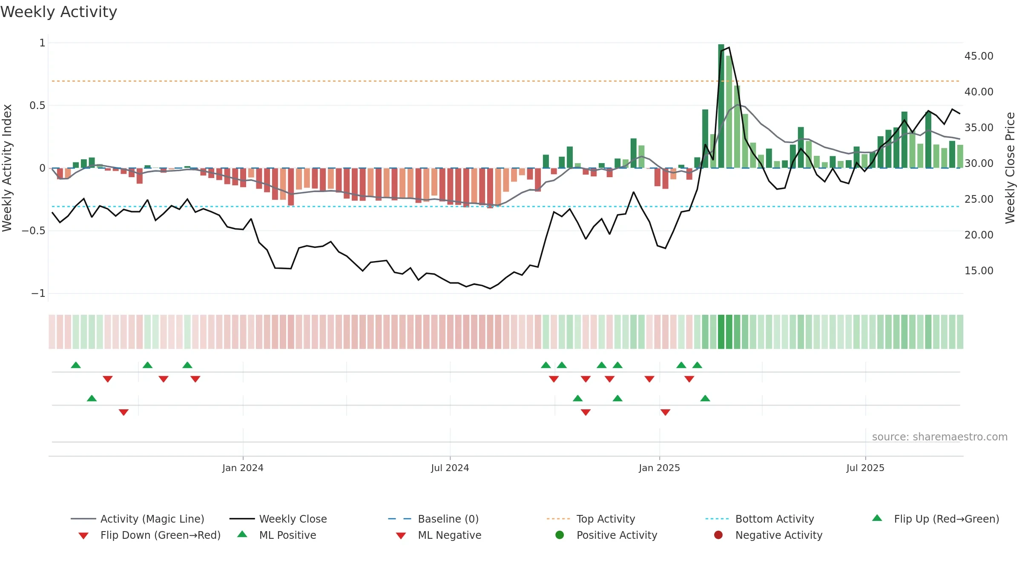The image size is (1022, 575).
Task: Toggle the Positive Activity legend entry
Action: coord(606,535)
